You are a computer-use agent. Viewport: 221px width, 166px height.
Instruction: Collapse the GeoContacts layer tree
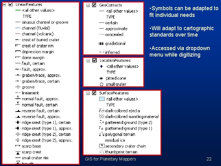tap(88, 5)
